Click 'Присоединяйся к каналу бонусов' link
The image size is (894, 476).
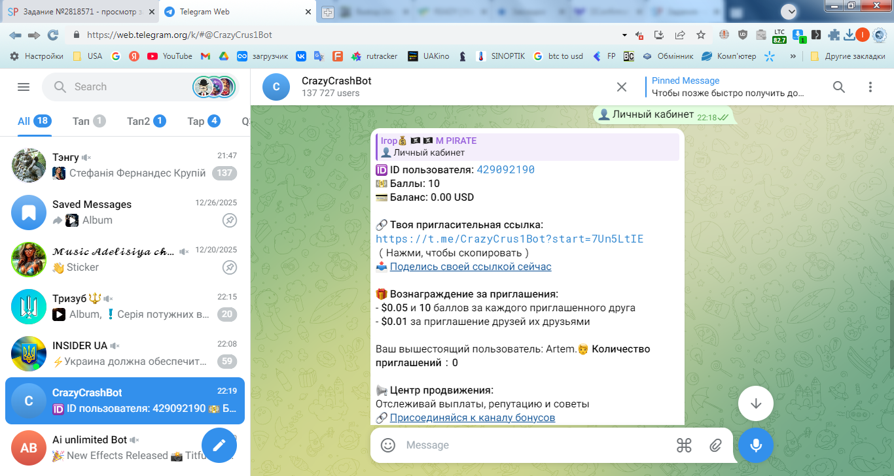tap(473, 418)
